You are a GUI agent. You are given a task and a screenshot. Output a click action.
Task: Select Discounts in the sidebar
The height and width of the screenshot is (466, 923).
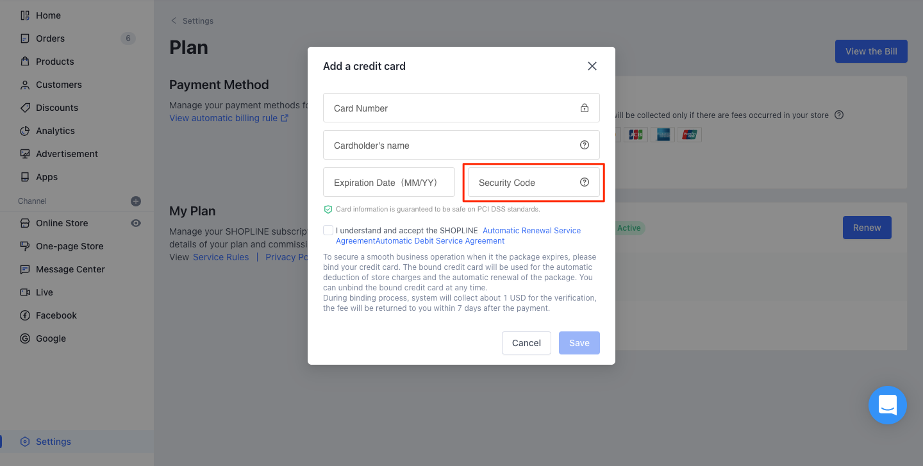pyautogui.click(x=57, y=108)
